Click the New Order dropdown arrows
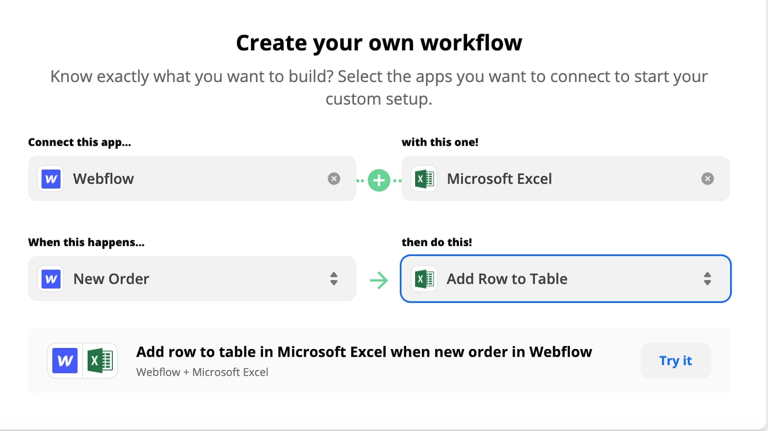The height and width of the screenshot is (431, 768). click(x=334, y=279)
